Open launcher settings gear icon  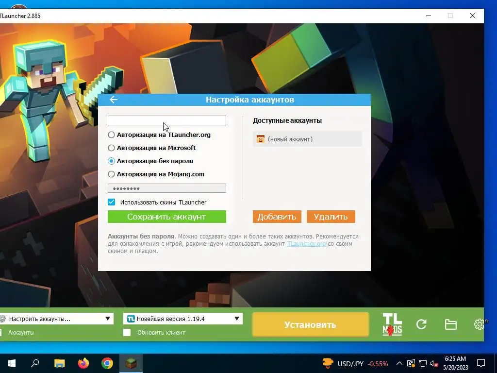(x=479, y=324)
